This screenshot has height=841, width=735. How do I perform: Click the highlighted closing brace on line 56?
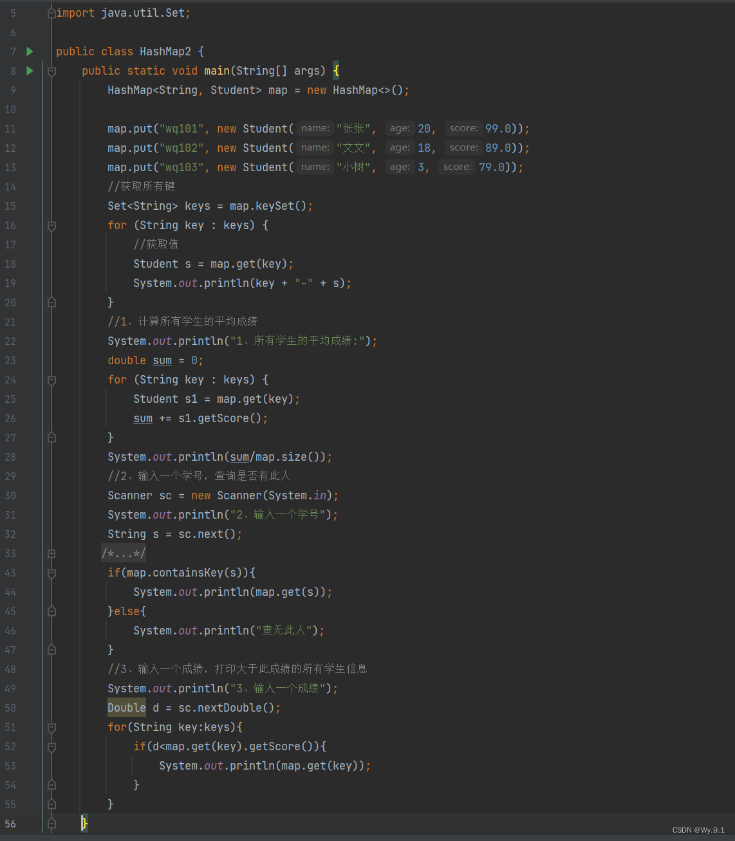point(84,823)
